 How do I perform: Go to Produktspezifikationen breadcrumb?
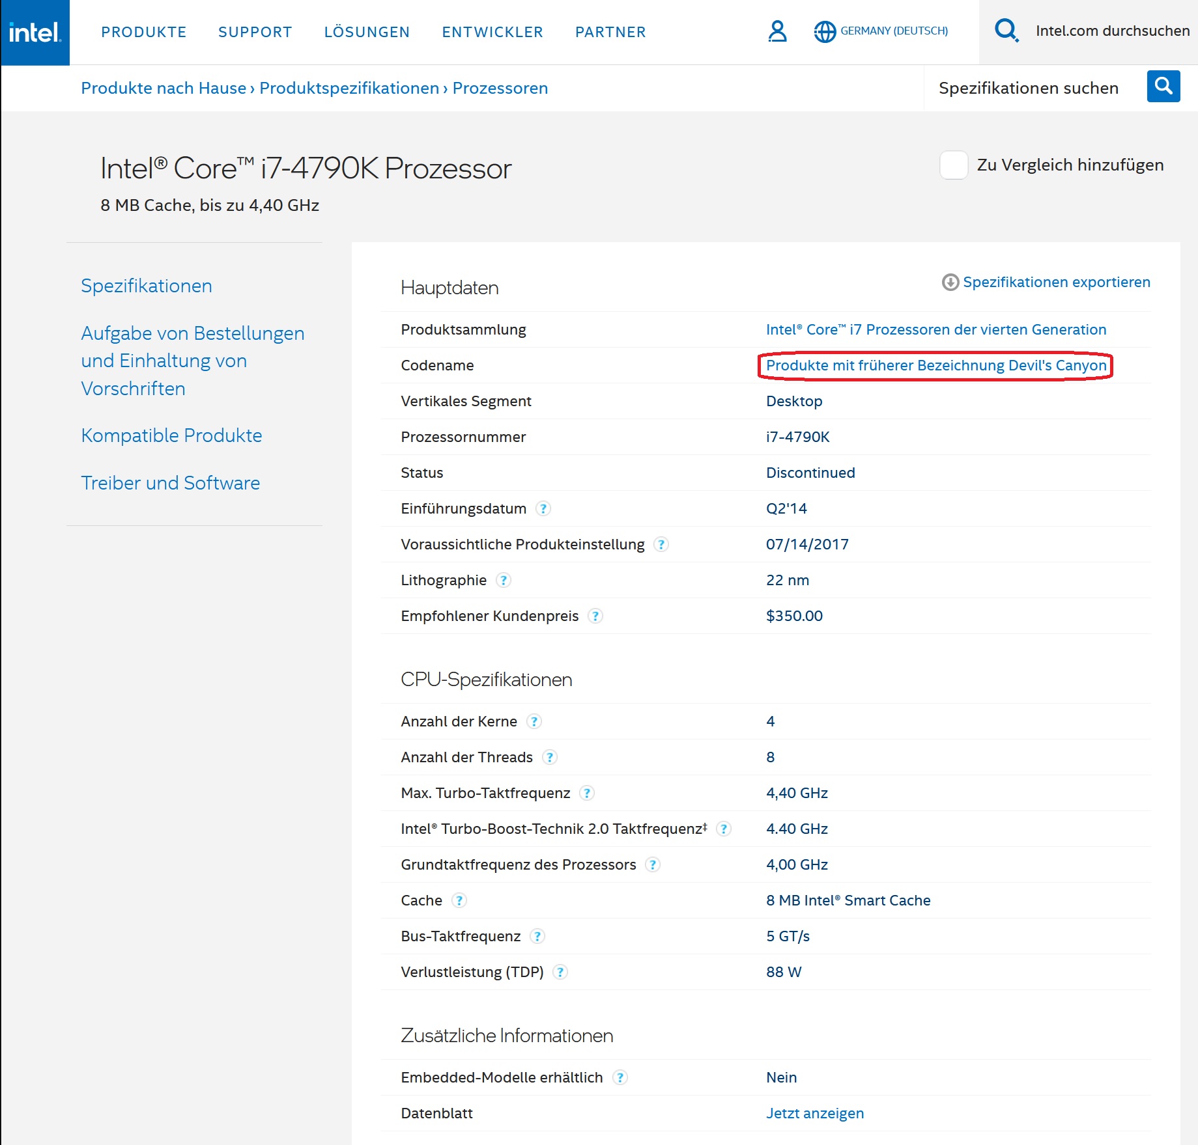(x=349, y=88)
